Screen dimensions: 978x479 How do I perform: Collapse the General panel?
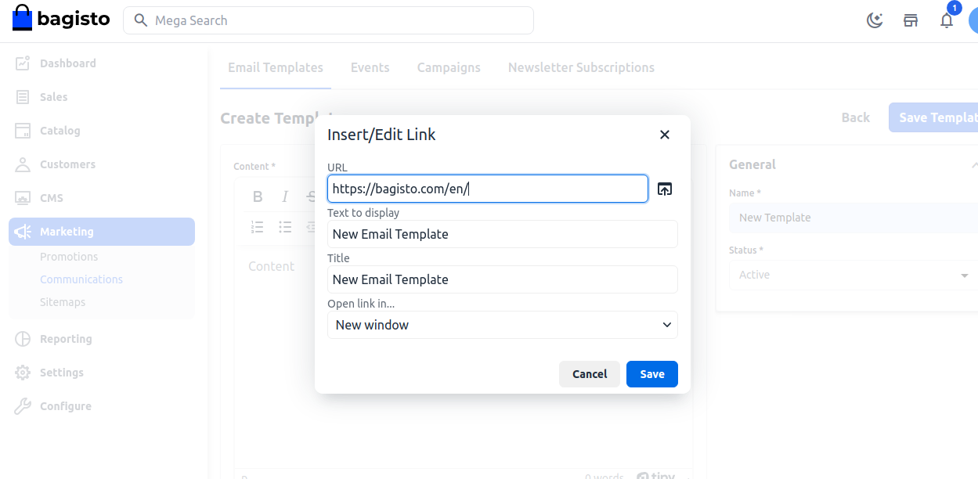973,164
